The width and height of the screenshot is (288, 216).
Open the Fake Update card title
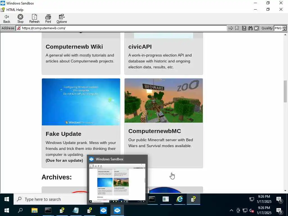click(x=63, y=134)
